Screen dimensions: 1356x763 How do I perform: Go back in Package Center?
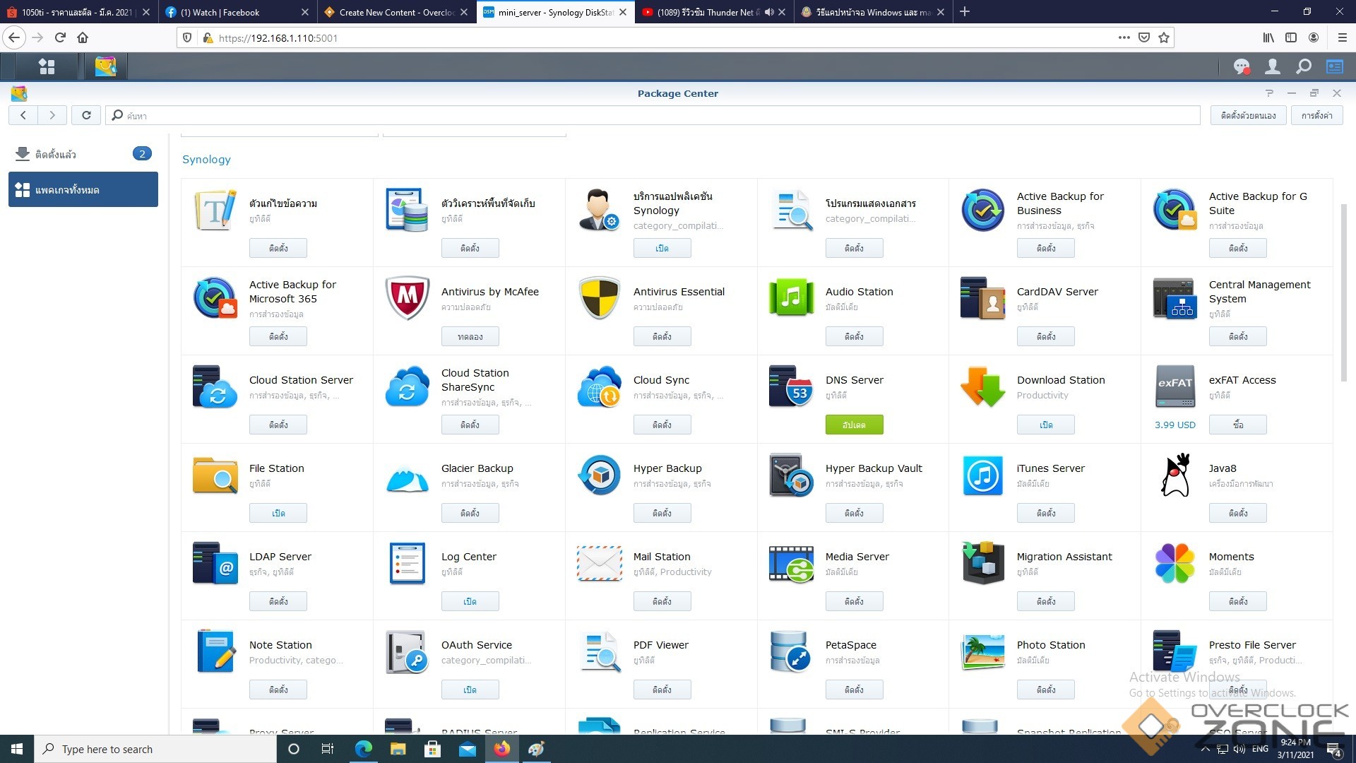[23, 115]
